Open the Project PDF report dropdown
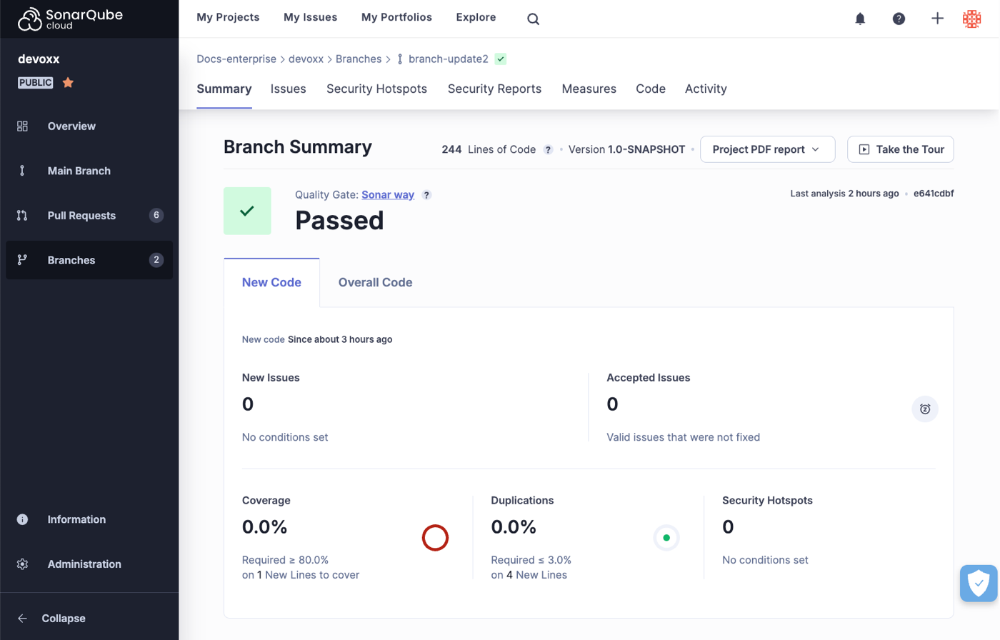The image size is (1000, 640). pos(767,149)
